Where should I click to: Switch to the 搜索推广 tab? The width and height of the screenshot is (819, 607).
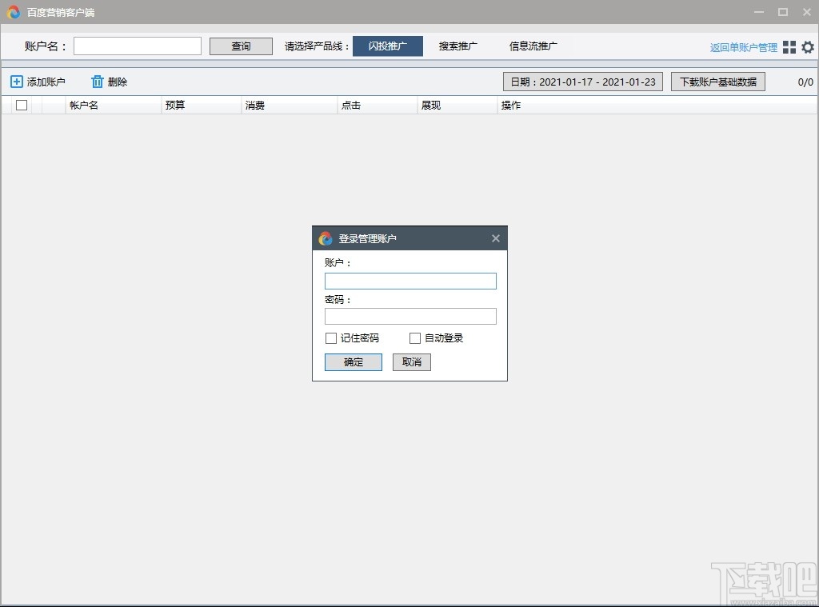coord(457,46)
